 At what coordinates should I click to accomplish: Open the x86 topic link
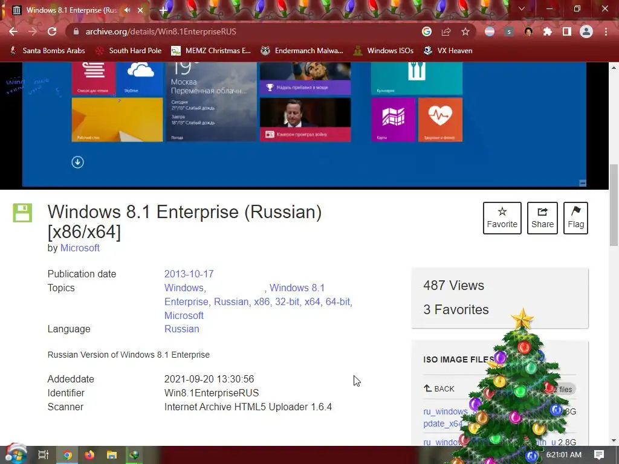(262, 301)
